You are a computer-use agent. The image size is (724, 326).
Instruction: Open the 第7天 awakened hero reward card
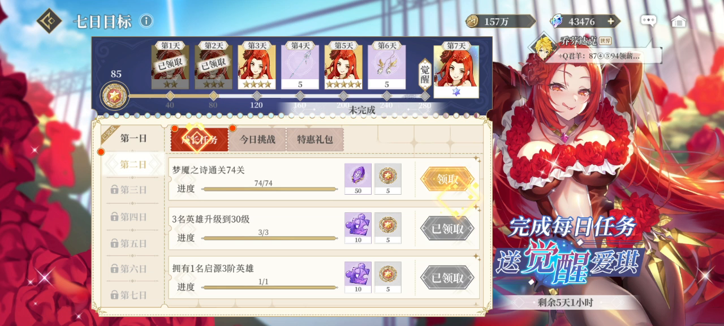[x=456, y=71]
